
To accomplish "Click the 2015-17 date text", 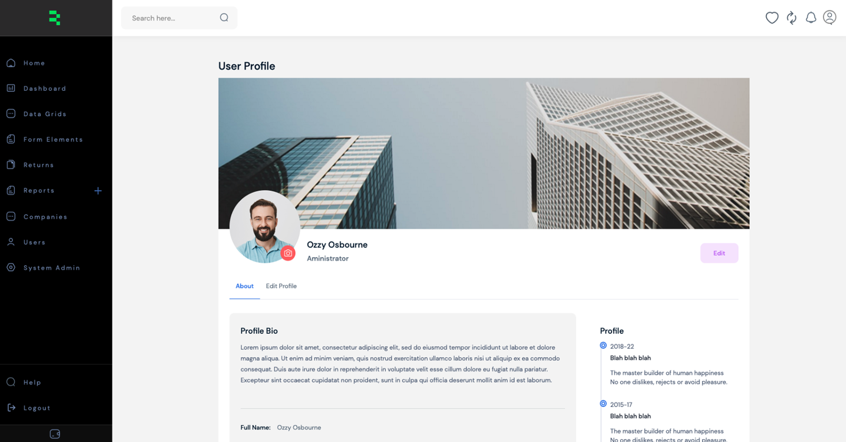I will pos(621,404).
